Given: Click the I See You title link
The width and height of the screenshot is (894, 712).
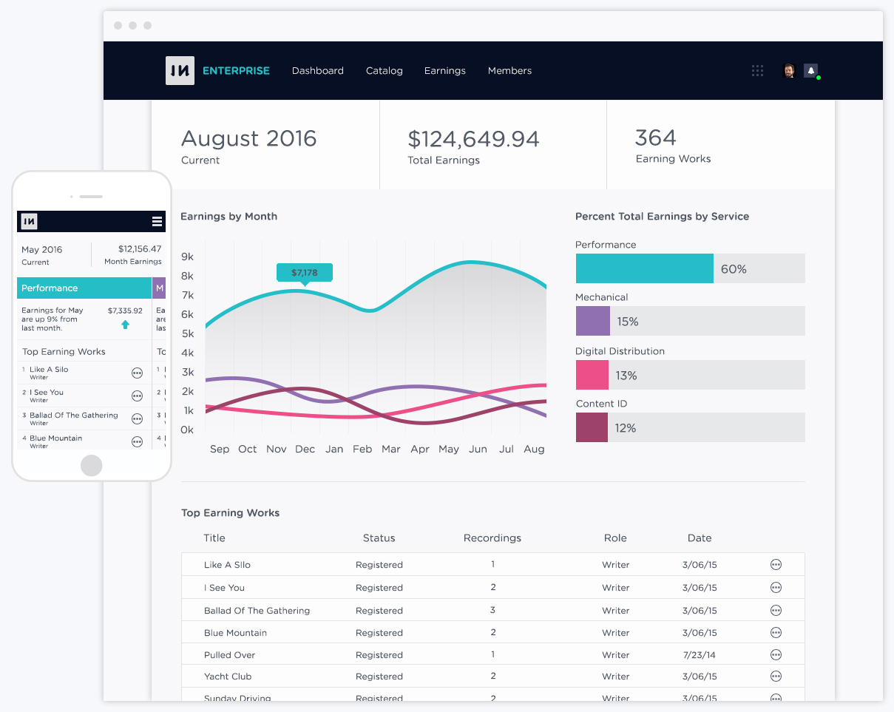Looking at the screenshot, I should coord(224,588).
